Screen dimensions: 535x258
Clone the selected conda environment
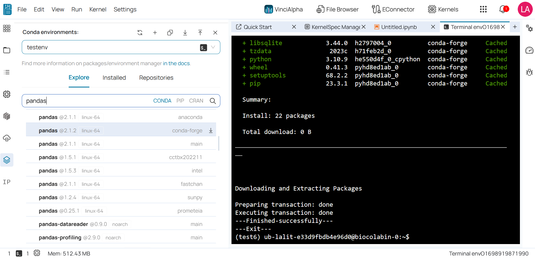click(170, 33)
